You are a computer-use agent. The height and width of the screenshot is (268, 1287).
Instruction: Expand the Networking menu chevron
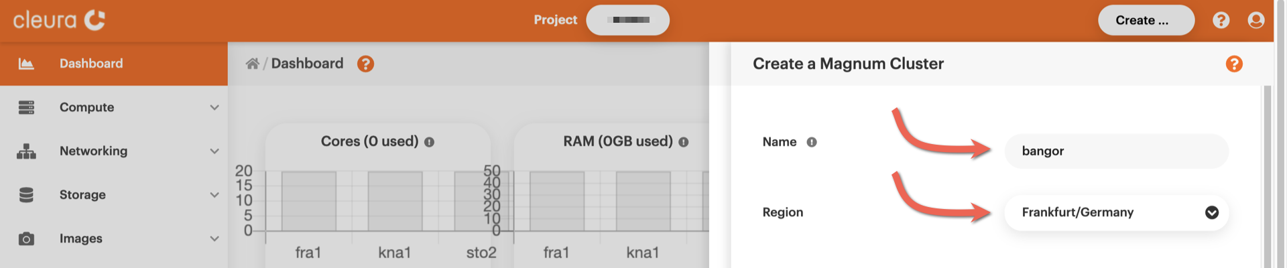[214, 151]
